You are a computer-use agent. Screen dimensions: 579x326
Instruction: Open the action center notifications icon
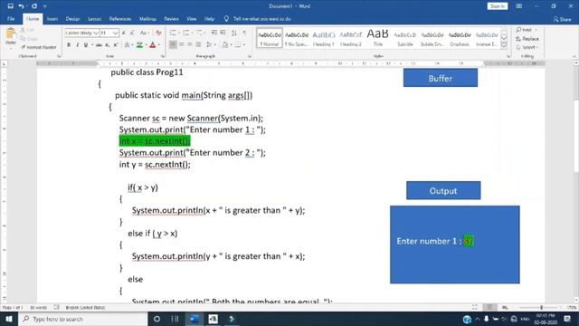point(567,319)
